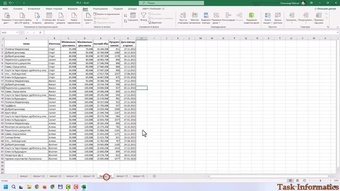Open the custom Sort (Сортувати) dialog
This screenshot has width=340, height=191.
(133, 17)
